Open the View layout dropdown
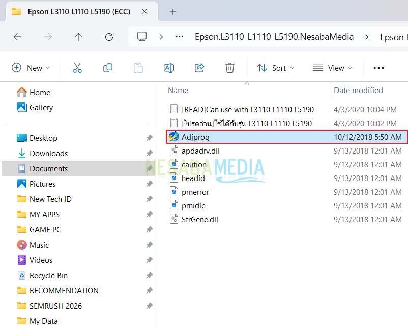 [x=332, y=68]
